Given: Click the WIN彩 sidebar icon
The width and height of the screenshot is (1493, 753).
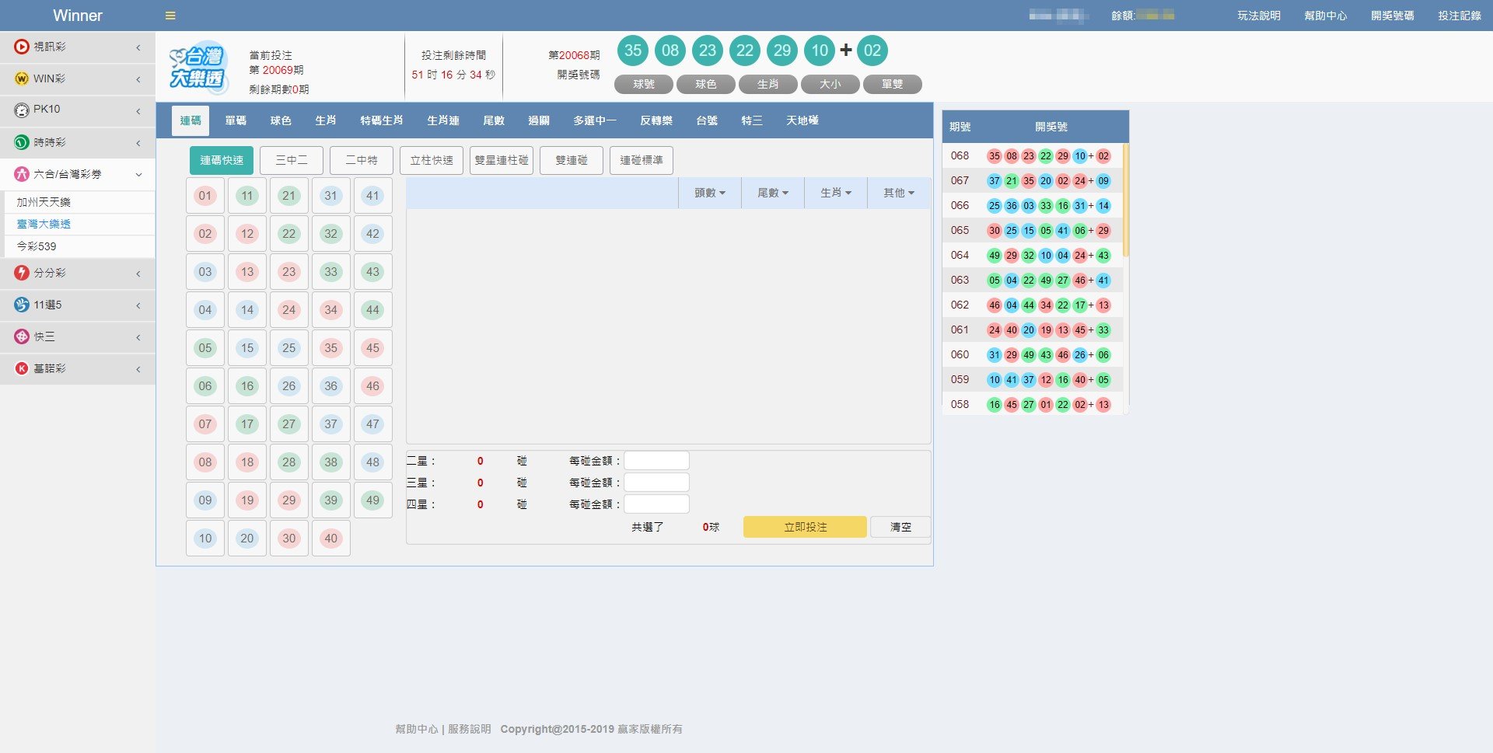Looking at the screenshot, I should (x=22, y=78).
